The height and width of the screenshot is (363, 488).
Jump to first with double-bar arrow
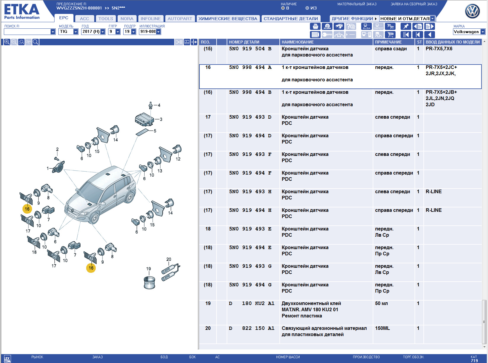click(406, 35)
